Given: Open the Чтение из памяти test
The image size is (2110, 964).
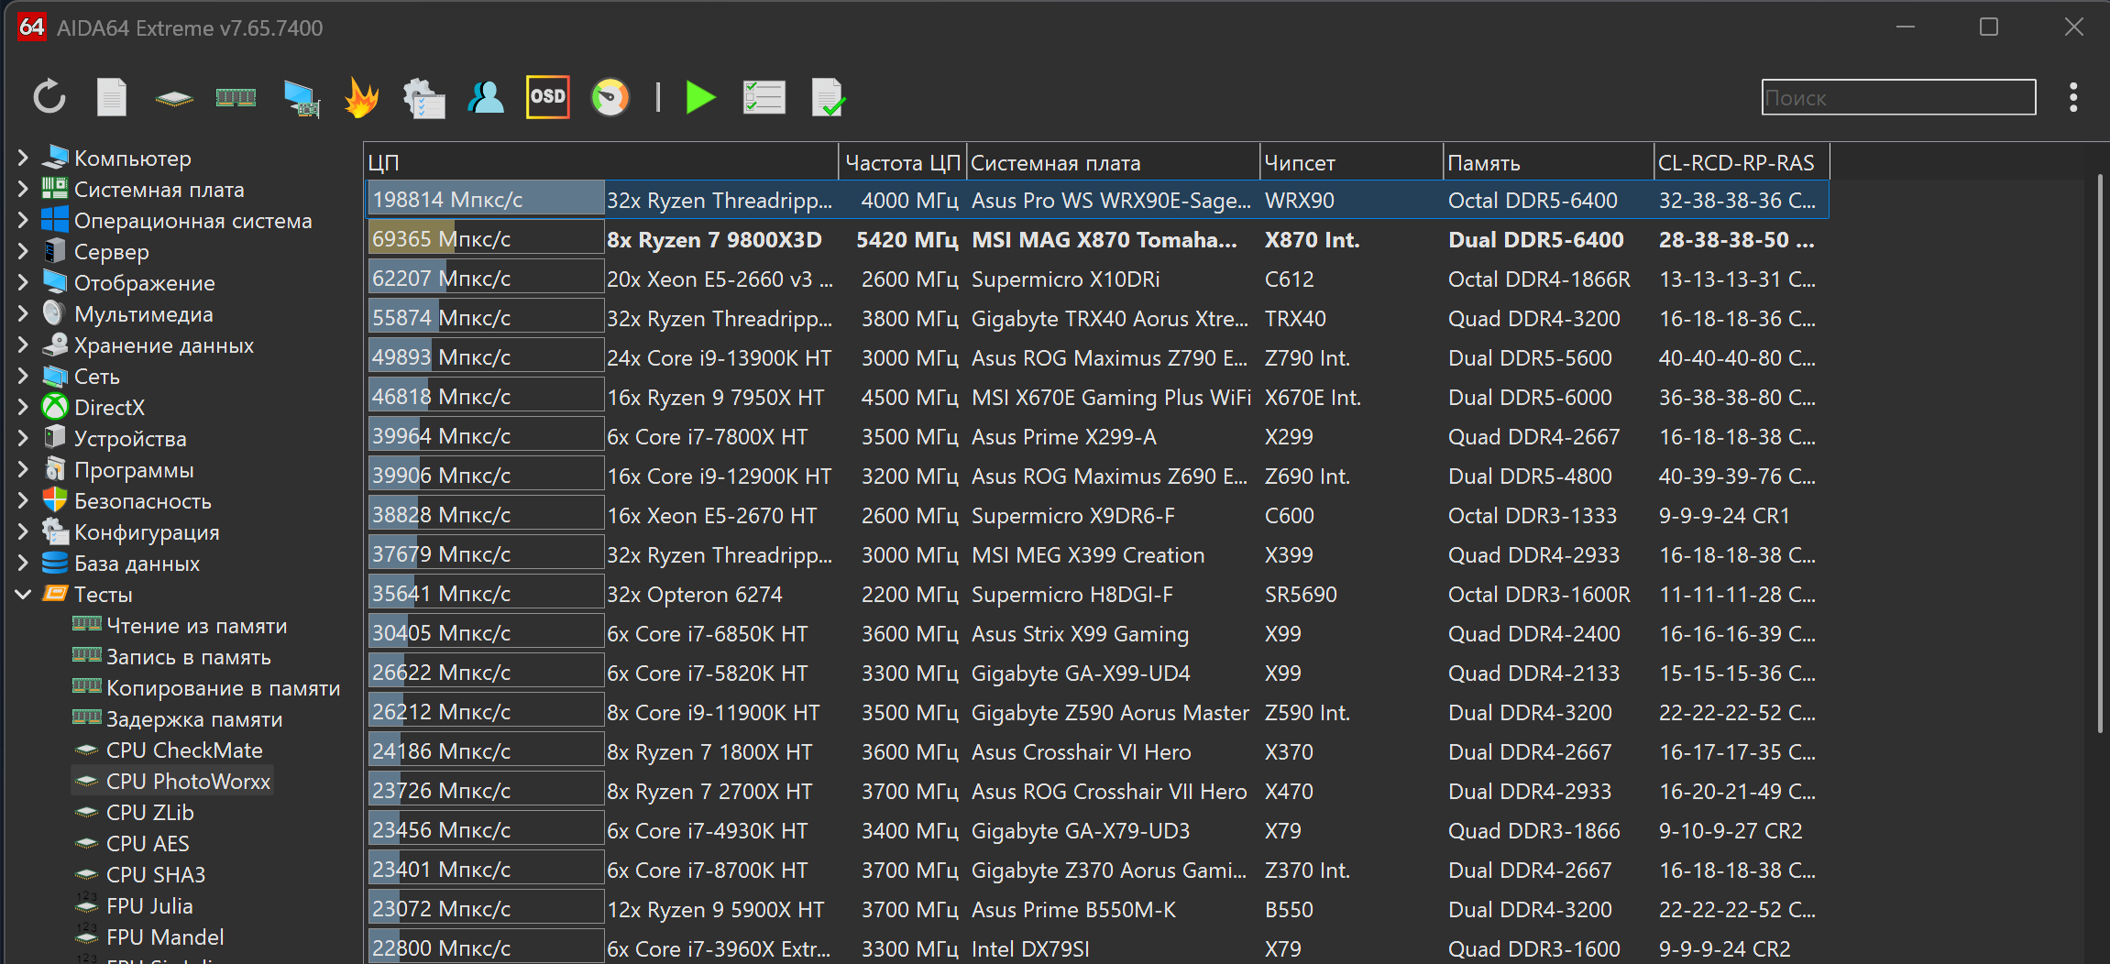Looking at the screenshot, I should 196,625.
